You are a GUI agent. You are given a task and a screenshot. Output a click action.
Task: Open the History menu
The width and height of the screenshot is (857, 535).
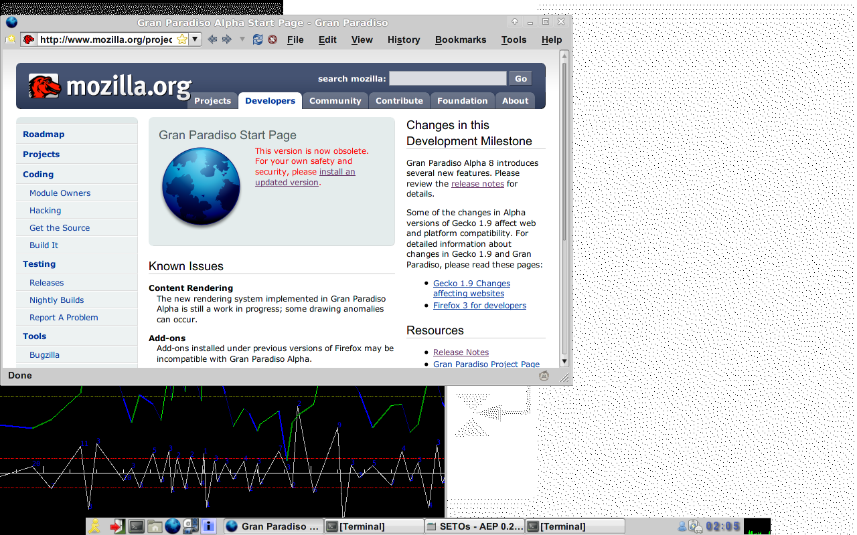404,39
